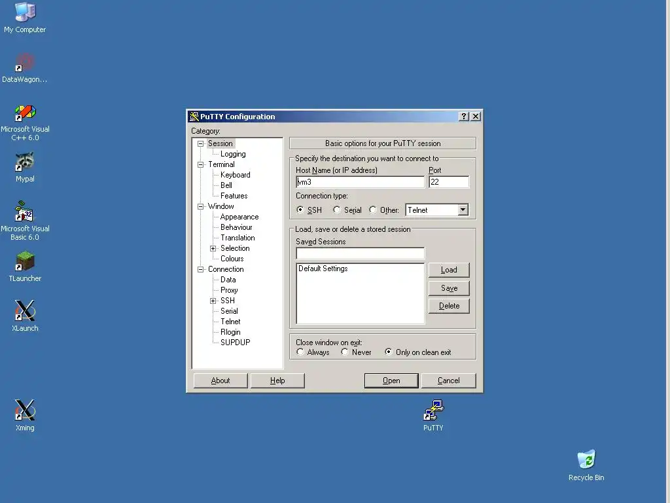Focus the Host Name input field
This screenshot has height=503, width=670.
[361, 182]
